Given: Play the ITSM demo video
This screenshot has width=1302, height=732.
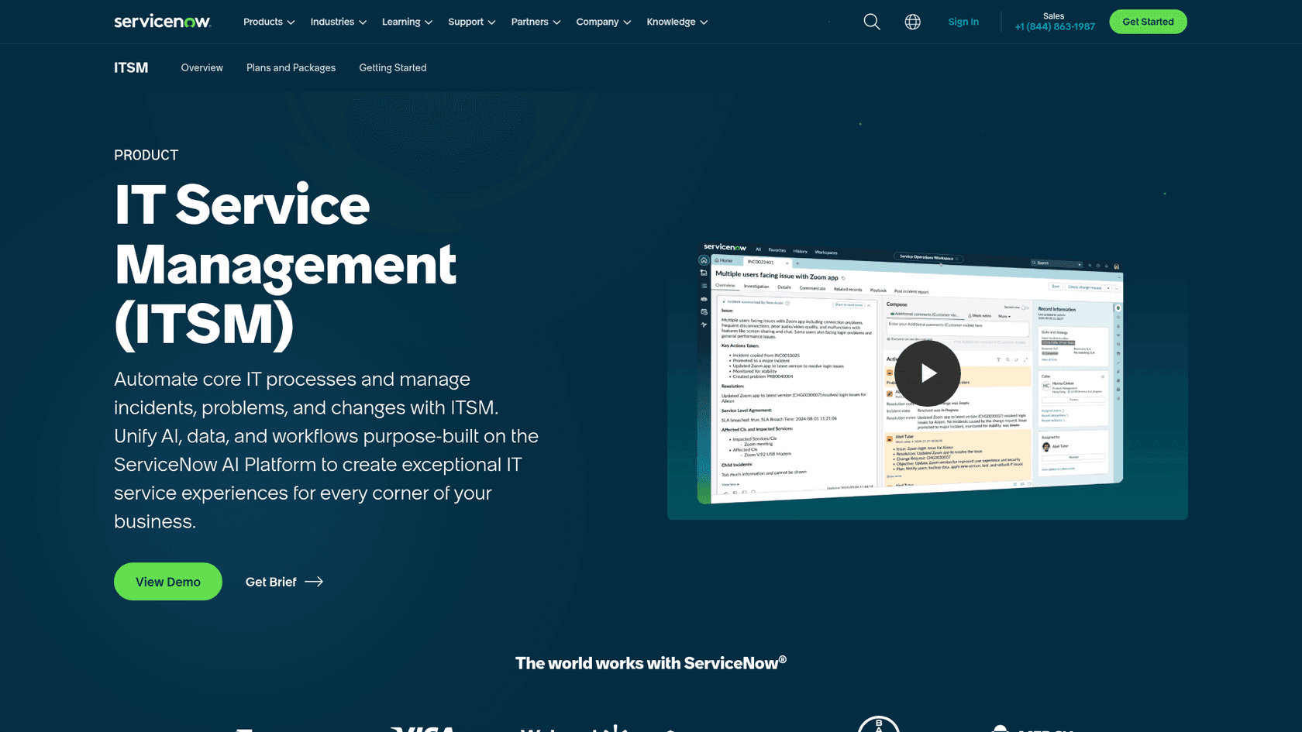Looking at the screenshot, I should (928, 373).
